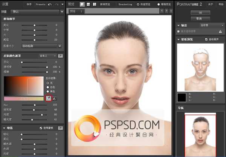This screenshot has width=226, height=157.
Task: Open the 预览 1 tab
Action: coord(76,12)
